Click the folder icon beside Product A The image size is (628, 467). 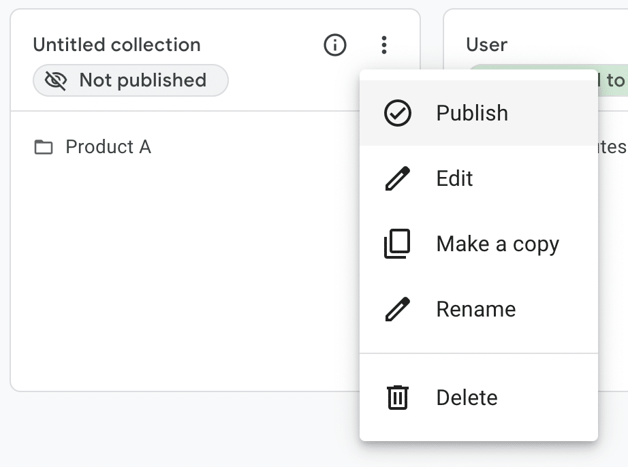tap(43, 146)
